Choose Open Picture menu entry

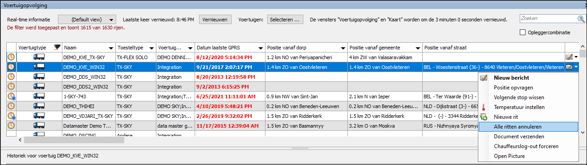pyautogui.click(x=528, y=156)
